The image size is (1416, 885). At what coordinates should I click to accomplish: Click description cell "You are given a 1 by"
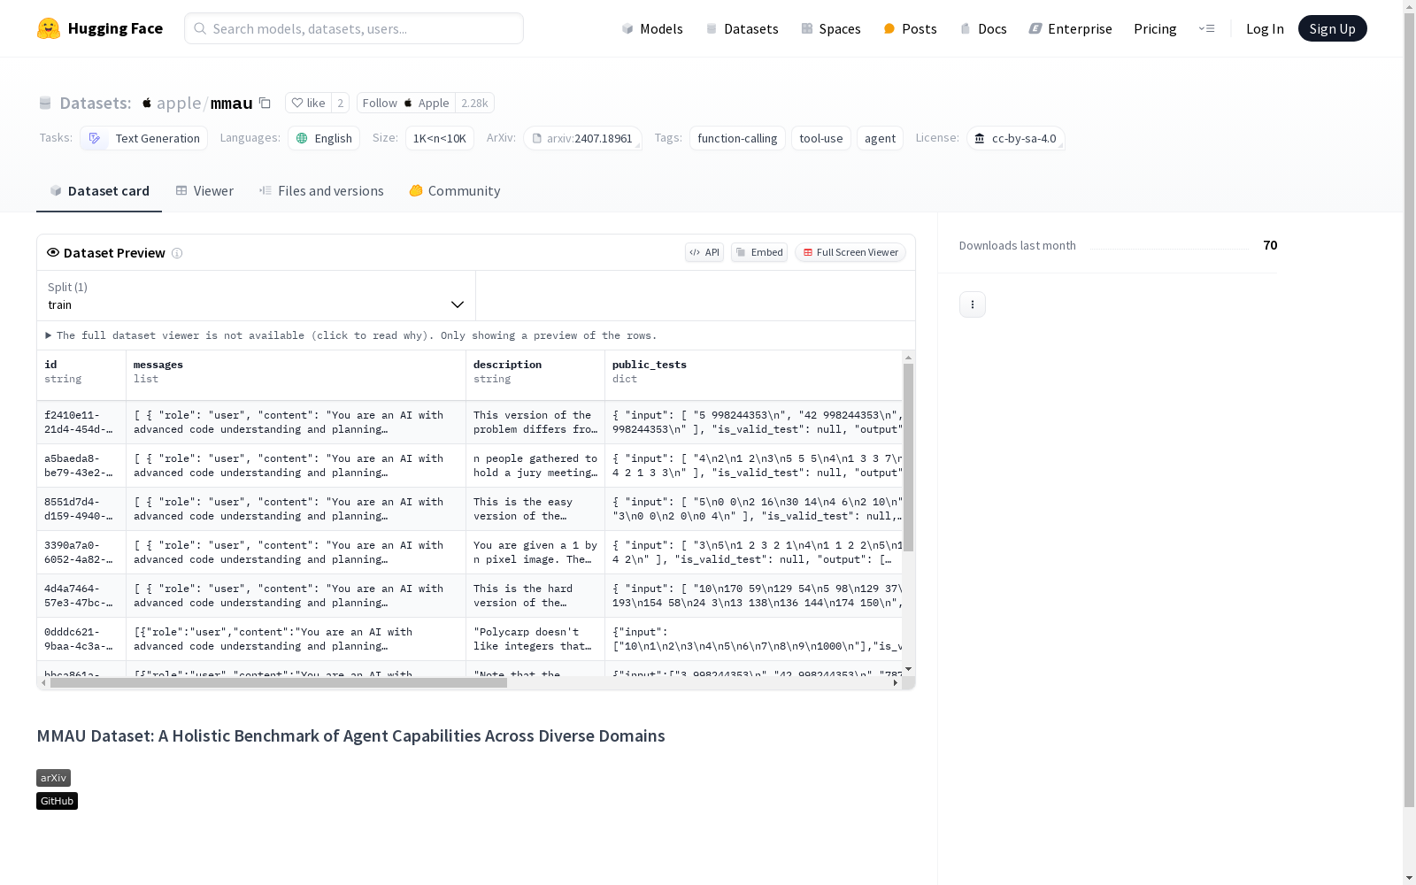pyautogui.click(x=535, y=552)
